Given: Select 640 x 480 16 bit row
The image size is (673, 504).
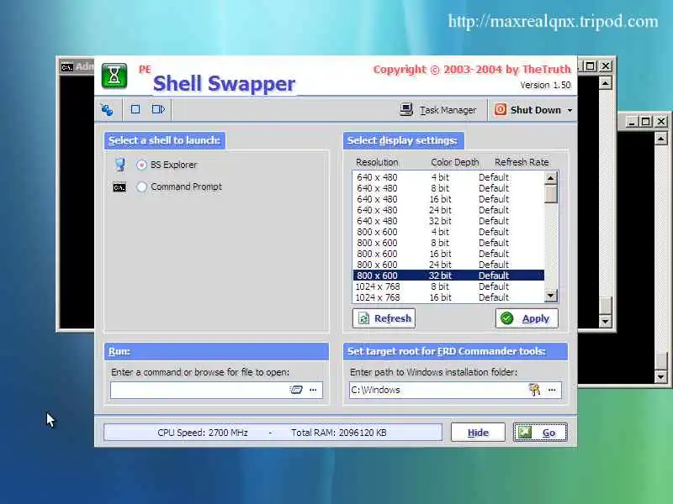Looking at the screenshot, I should pyautogui.click(x=448, y=199).
